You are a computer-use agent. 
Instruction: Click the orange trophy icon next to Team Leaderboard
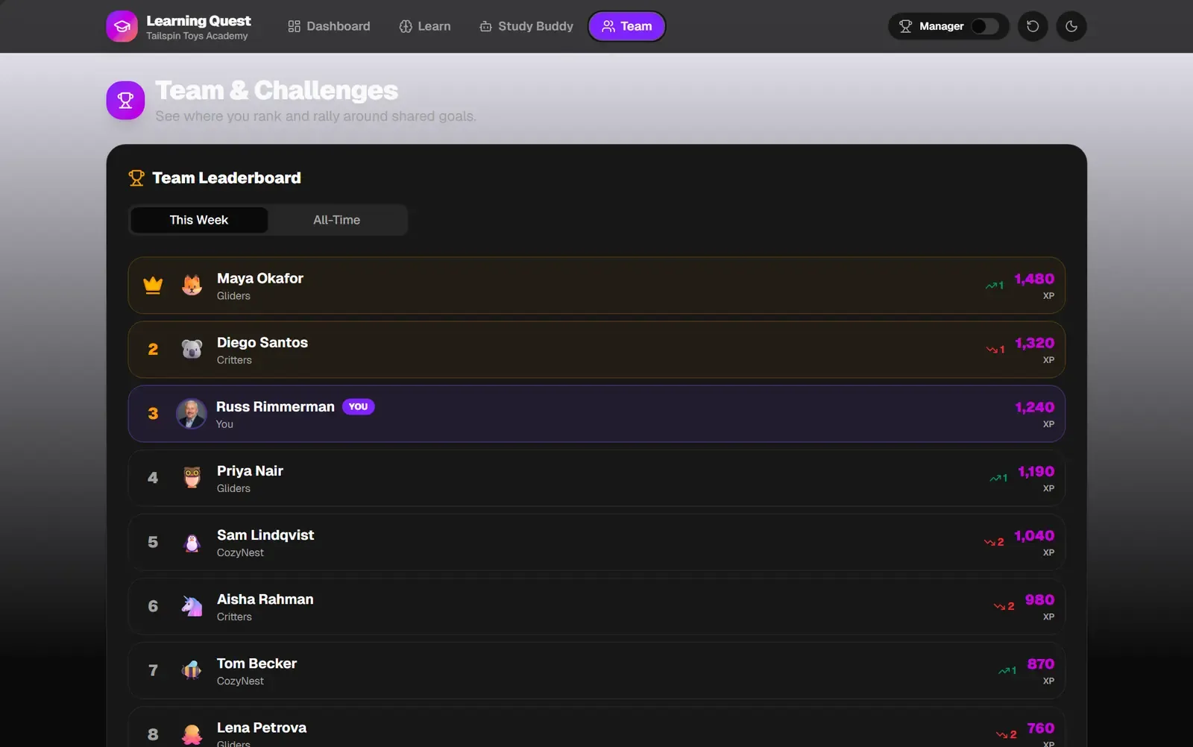(136, 178)
